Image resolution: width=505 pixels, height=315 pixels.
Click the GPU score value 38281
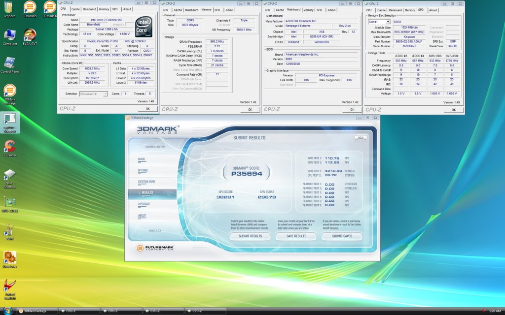pos(225,197)
